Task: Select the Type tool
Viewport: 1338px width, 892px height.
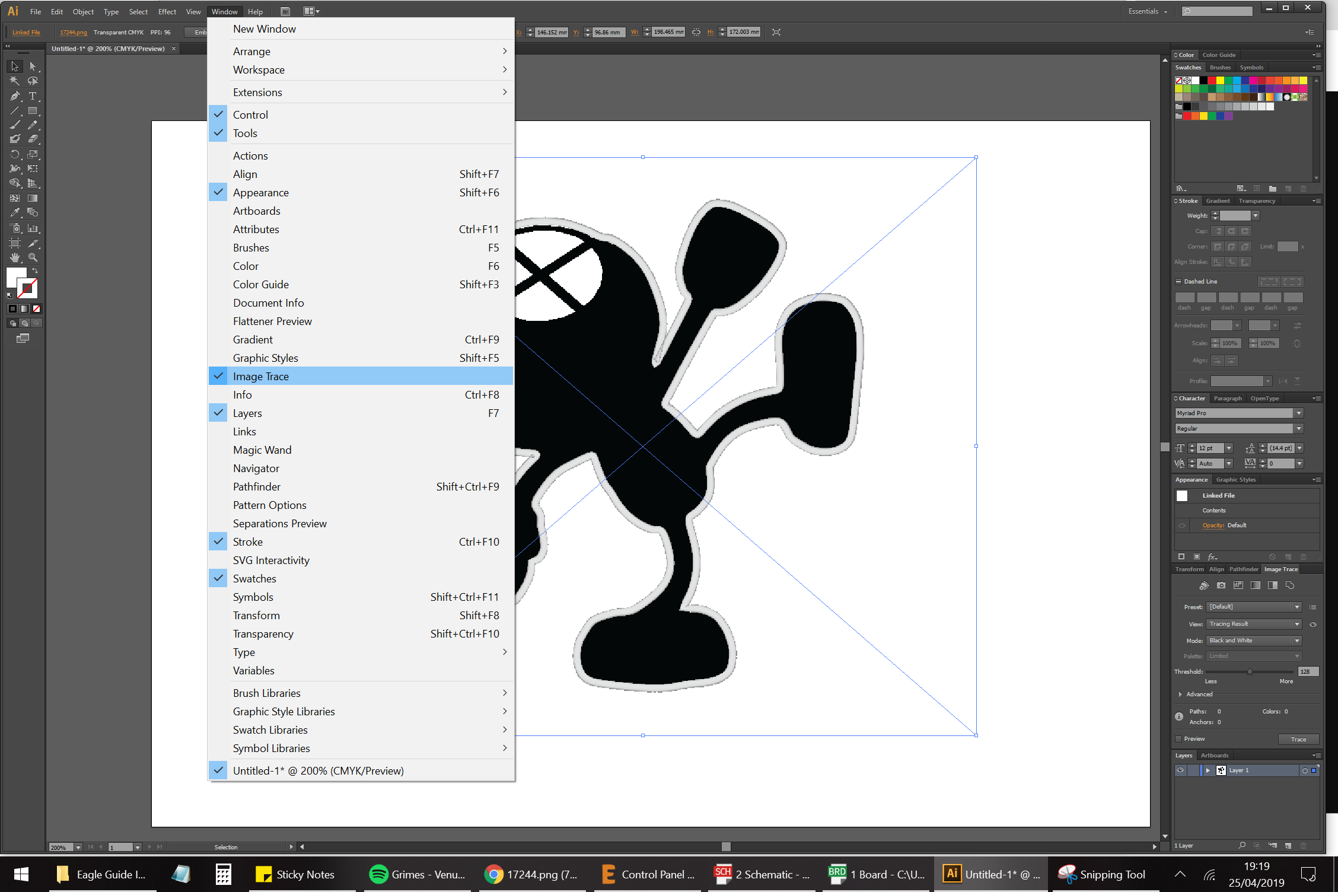Action: coord(33,95)
